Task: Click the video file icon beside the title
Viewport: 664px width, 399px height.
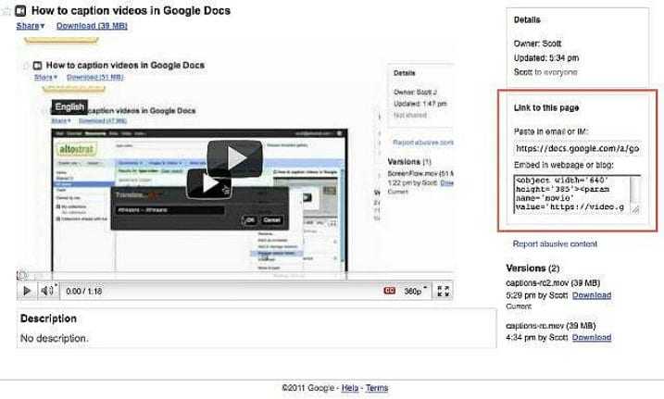Action: (21, 11)
